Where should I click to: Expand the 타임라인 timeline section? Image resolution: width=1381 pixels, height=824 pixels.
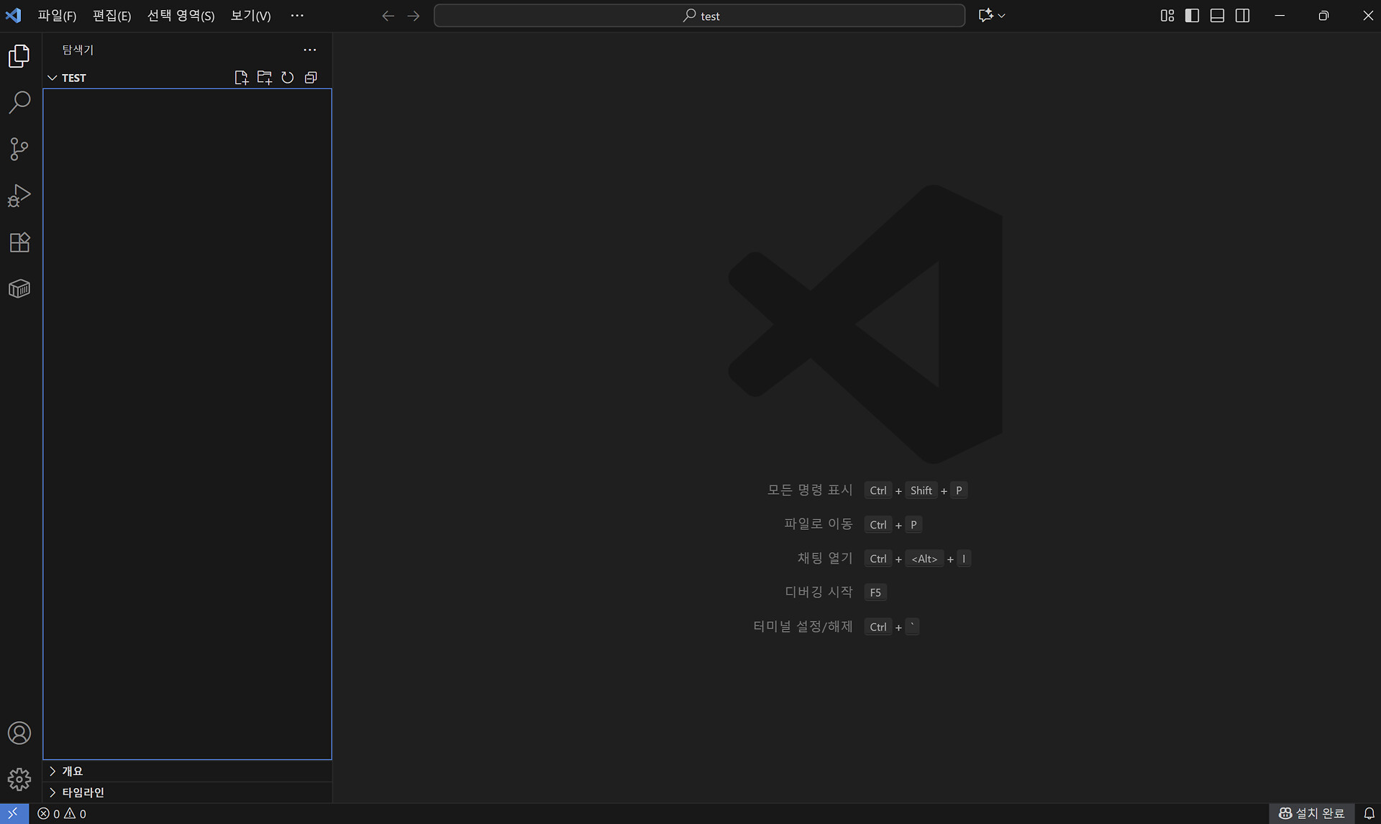click(82, 792)
